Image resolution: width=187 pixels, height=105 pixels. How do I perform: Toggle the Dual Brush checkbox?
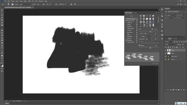point(126,27)
